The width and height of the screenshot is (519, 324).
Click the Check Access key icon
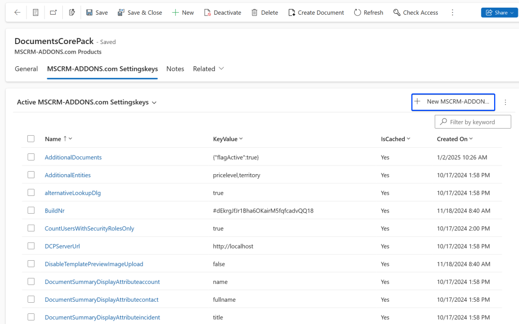[x=396, y=13]
